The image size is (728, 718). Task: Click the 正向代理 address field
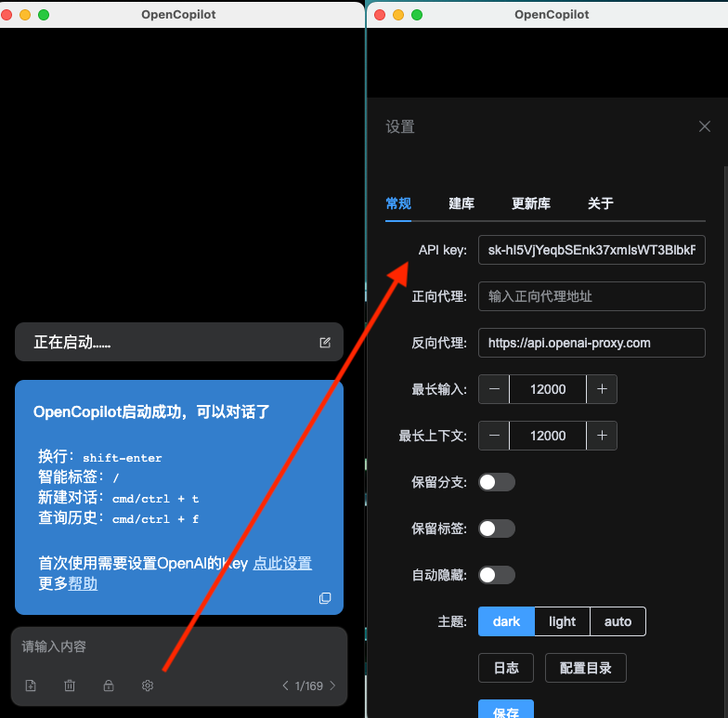(591, 296)
